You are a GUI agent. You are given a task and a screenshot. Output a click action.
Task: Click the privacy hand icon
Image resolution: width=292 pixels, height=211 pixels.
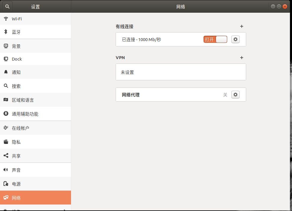pyautogui.click(x=6, y=142)
